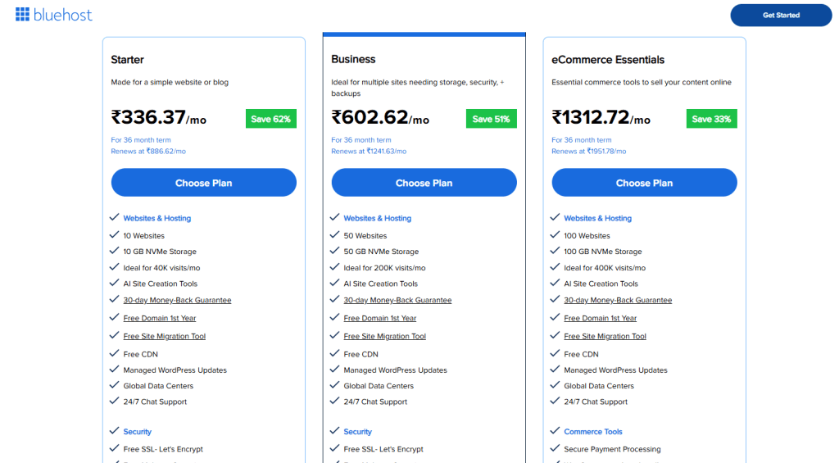Click Starter's Websites & Hosting heading
Image resolution: width=839 pixels, height=463 pixels.
(x=157, y=218)
